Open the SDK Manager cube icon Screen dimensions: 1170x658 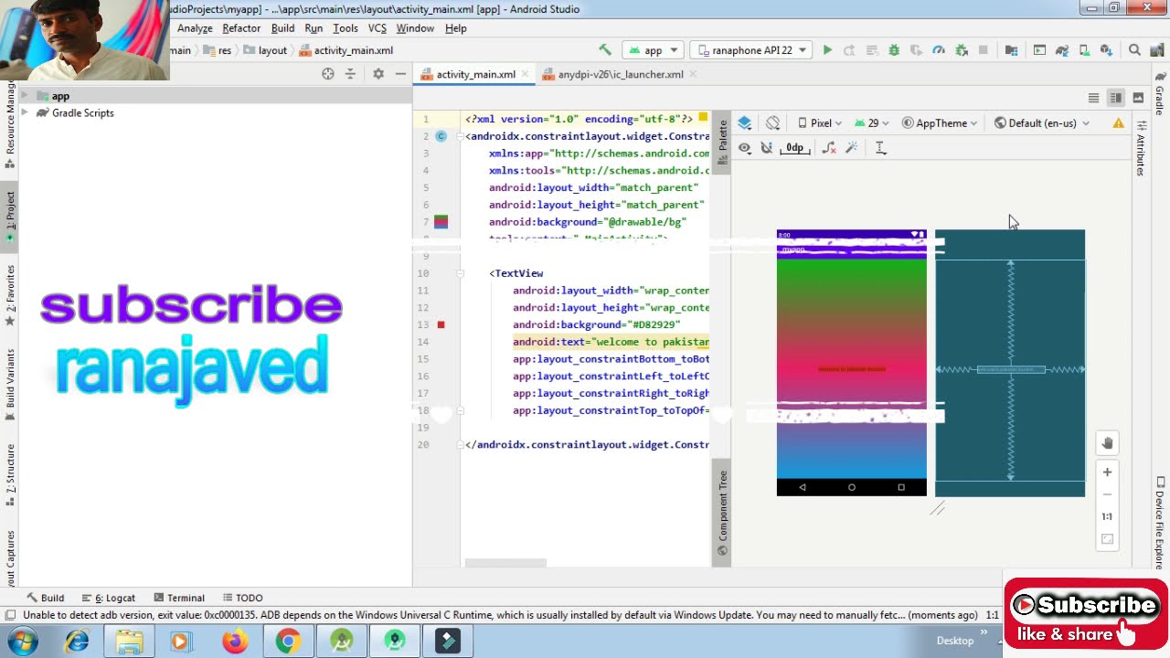pyautogui.click(x=1106, y=50)
